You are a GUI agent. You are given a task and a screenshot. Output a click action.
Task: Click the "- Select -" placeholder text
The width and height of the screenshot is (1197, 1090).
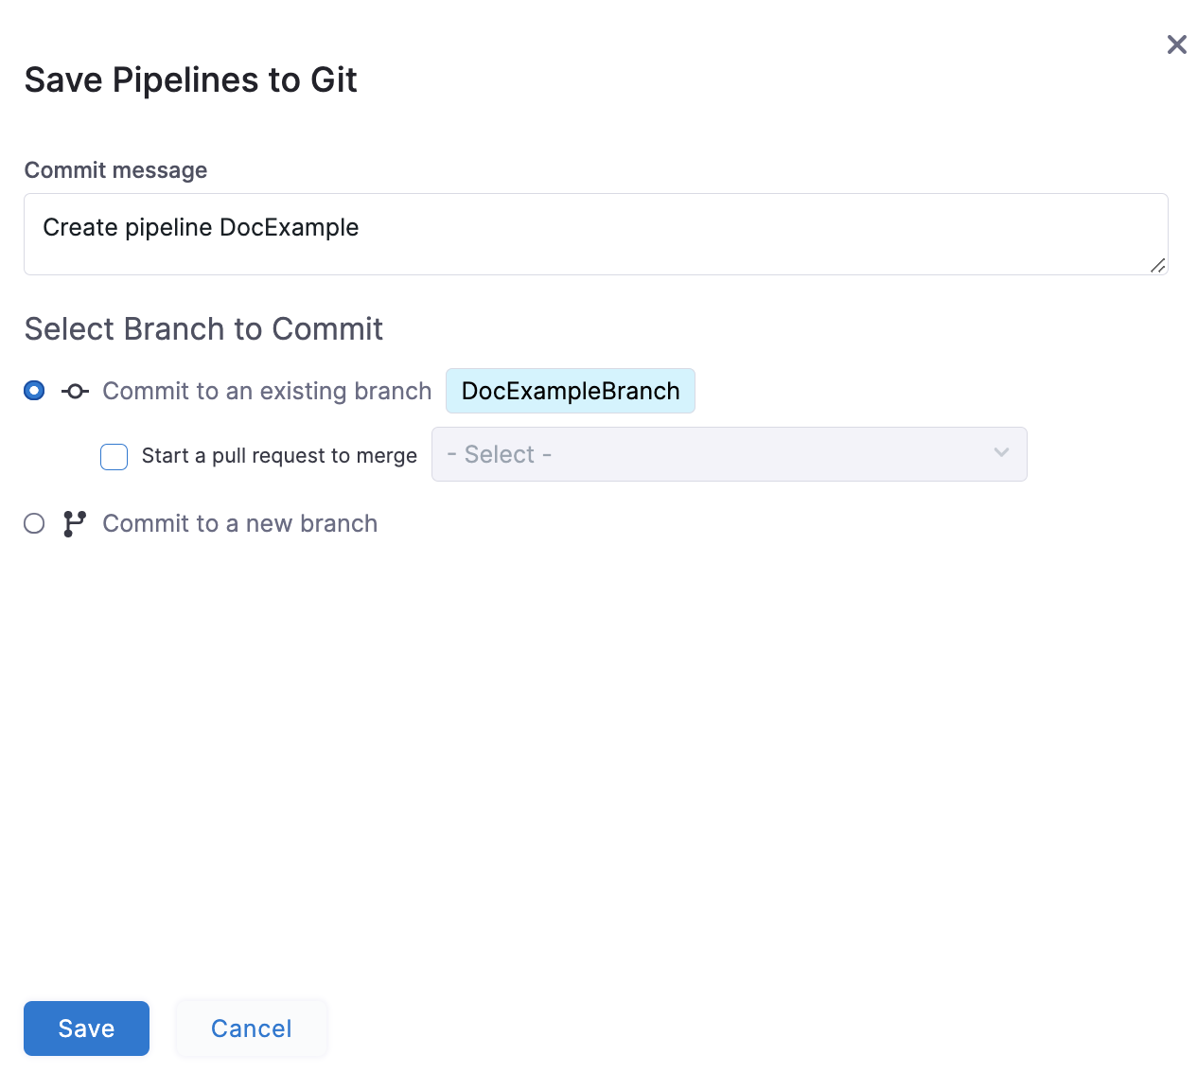coord(500,454)
